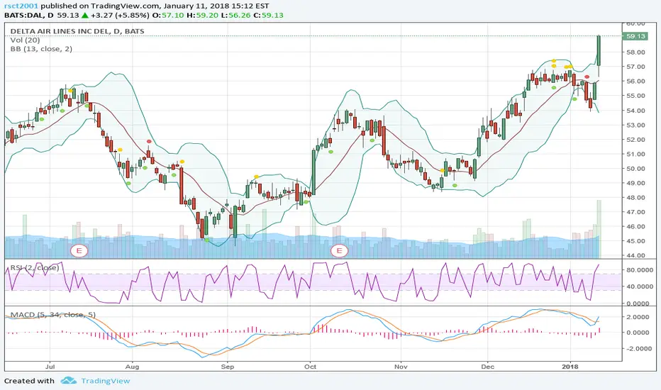
Task: Click the 44.00 price axis label
Action: click(x=635, y=255)
